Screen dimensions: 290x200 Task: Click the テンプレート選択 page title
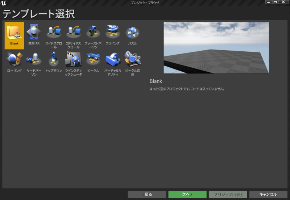pyautogui.click(x=39, y=14)
